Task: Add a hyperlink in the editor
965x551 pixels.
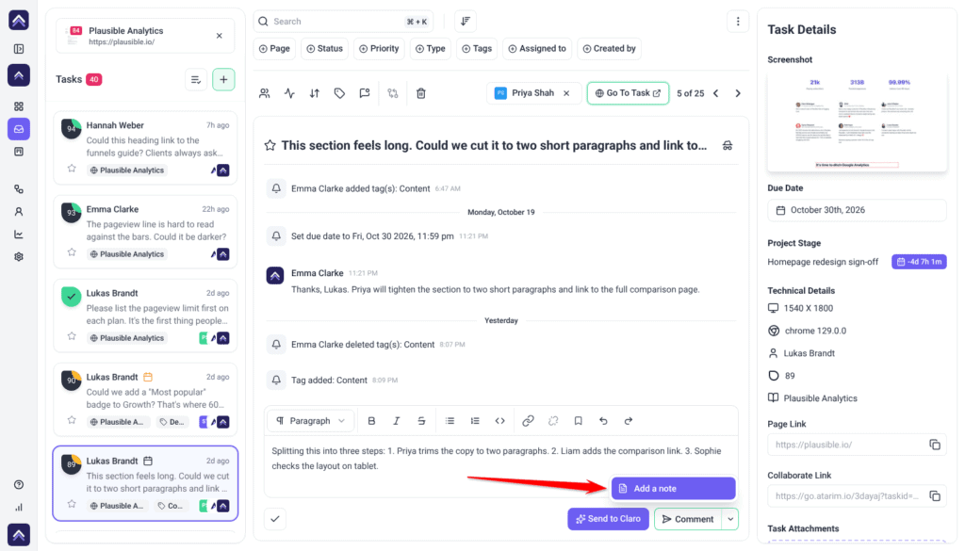Action: point(528,421)
